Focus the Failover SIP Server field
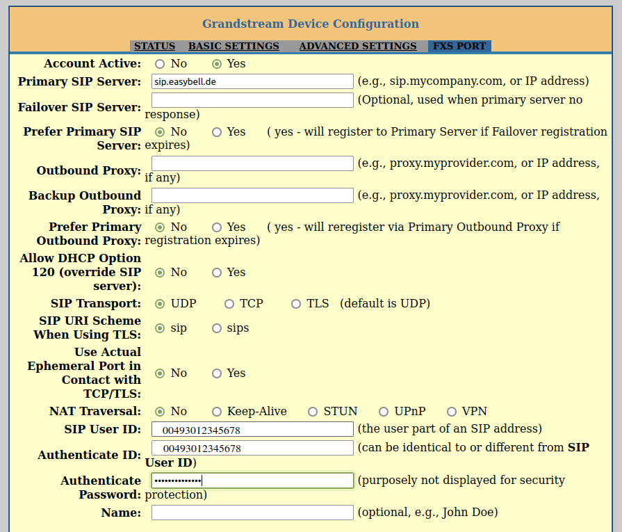622x532 pixels. point(252,100)
